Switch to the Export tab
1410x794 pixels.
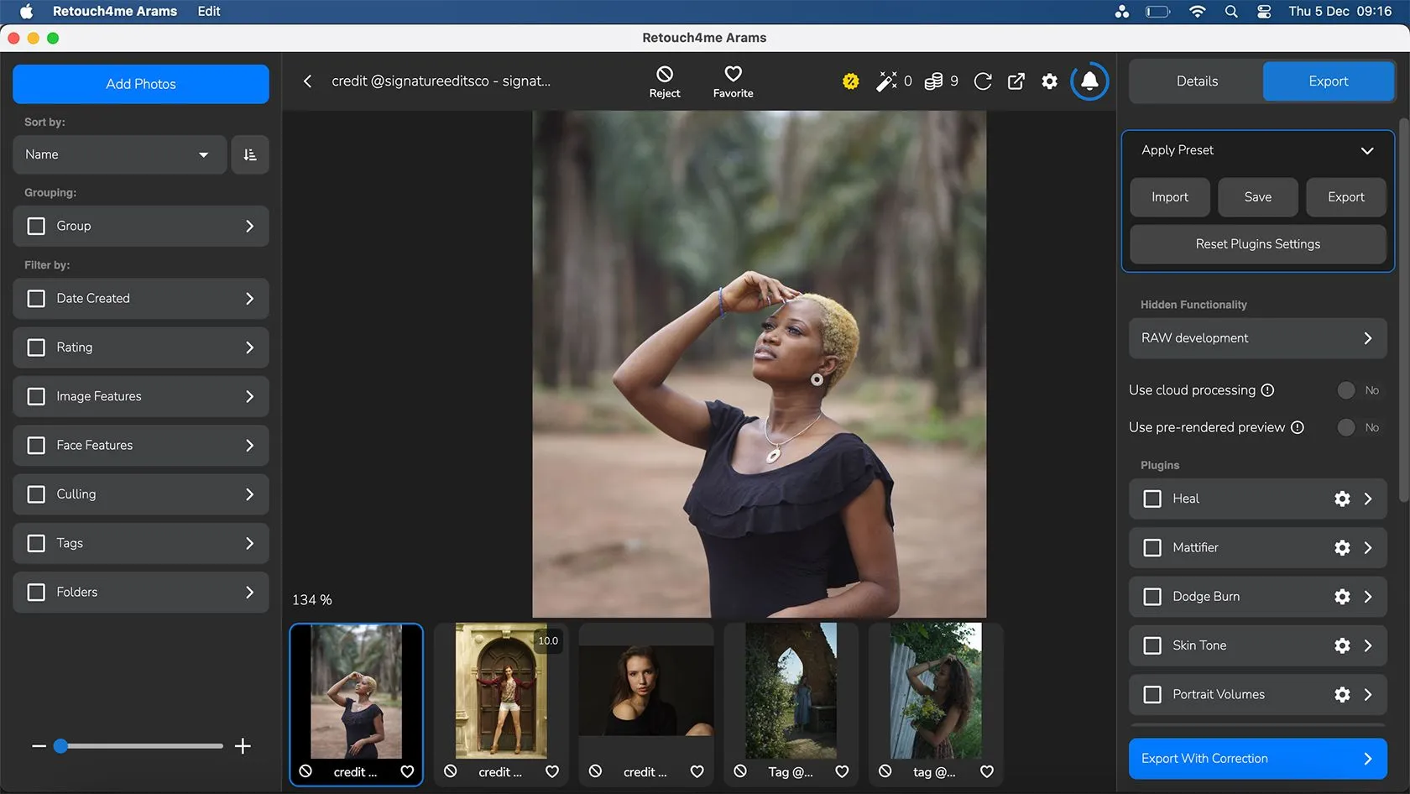[x=1328, y=81]
